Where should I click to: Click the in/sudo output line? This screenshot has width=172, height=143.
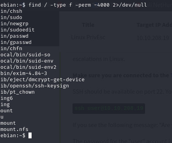click(11, 17)
